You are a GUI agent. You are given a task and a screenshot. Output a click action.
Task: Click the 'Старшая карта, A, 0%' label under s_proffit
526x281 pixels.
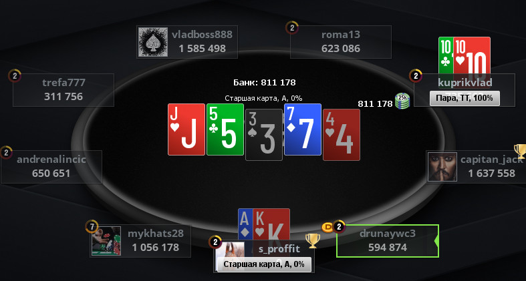click(264, 264)
